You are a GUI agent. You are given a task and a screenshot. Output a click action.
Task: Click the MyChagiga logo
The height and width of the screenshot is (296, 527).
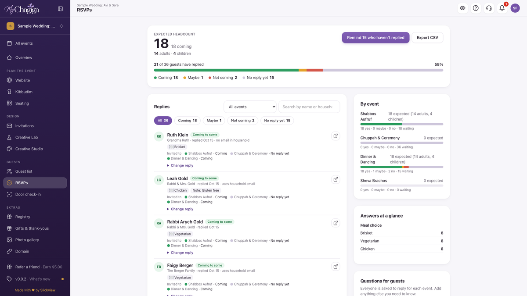click(x=22, y=9)
